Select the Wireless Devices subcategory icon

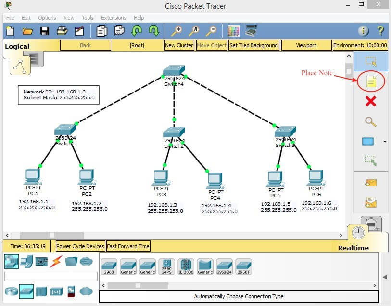point(56,292)
